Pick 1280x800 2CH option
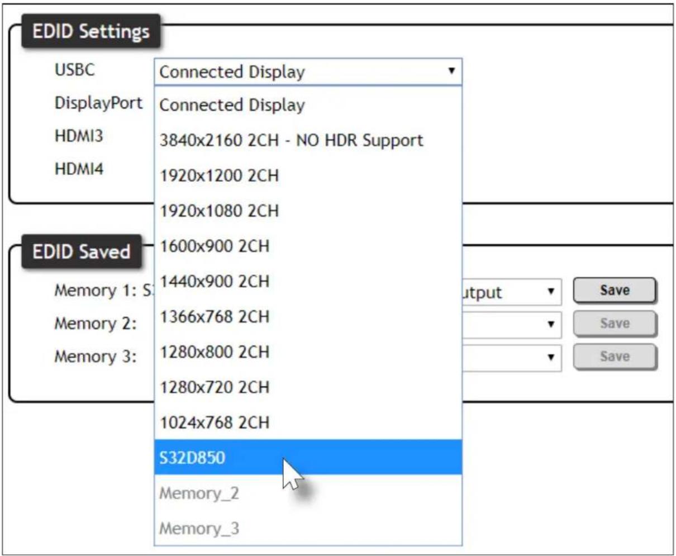This screenshot has height=556, width=676. 308,351
